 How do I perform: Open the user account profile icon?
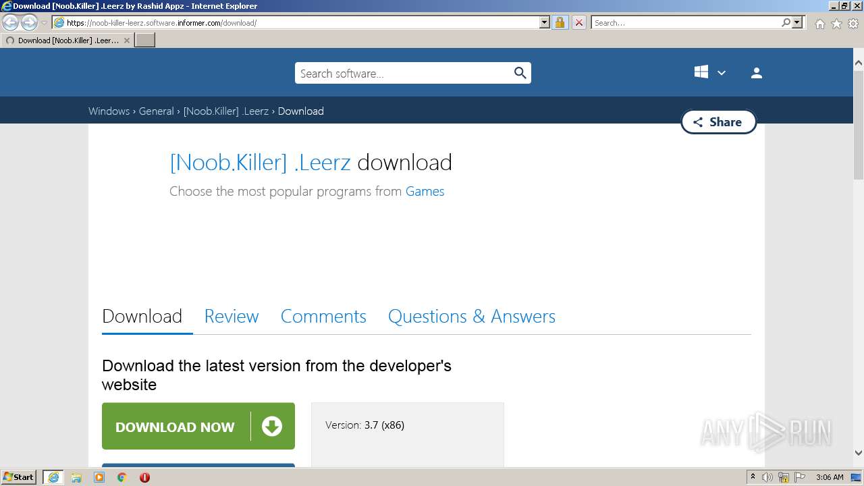click(x=757, y=73)
